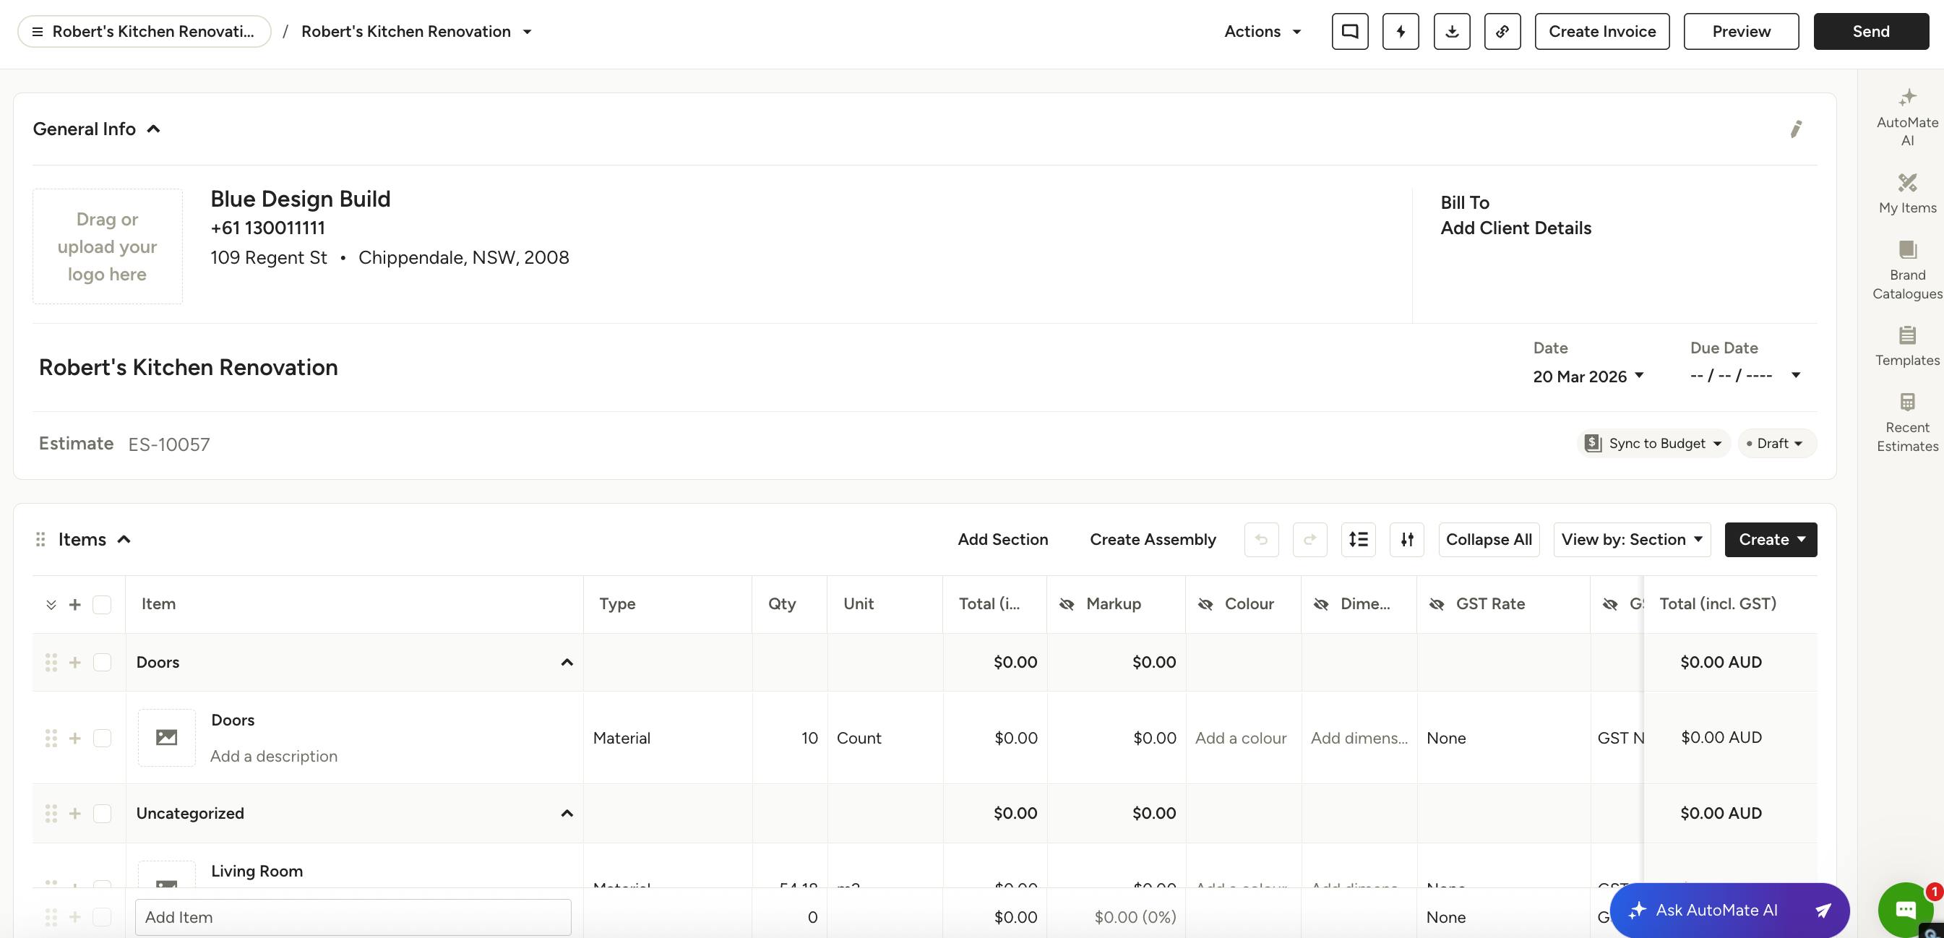Image resolution: width=1944 pixels, height=938 pixels.
Task: Click the copy link icon
Action: click(x=1502, y=32)
